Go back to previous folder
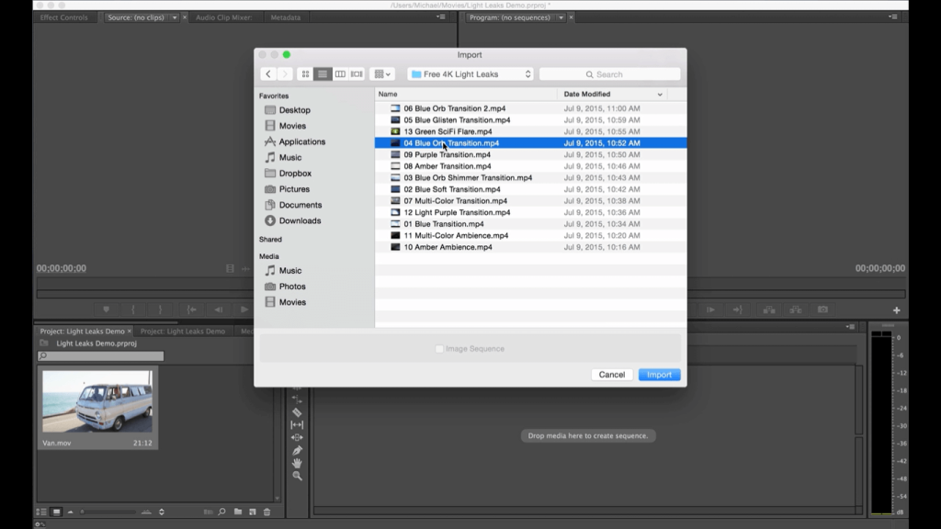 point(268,74)
